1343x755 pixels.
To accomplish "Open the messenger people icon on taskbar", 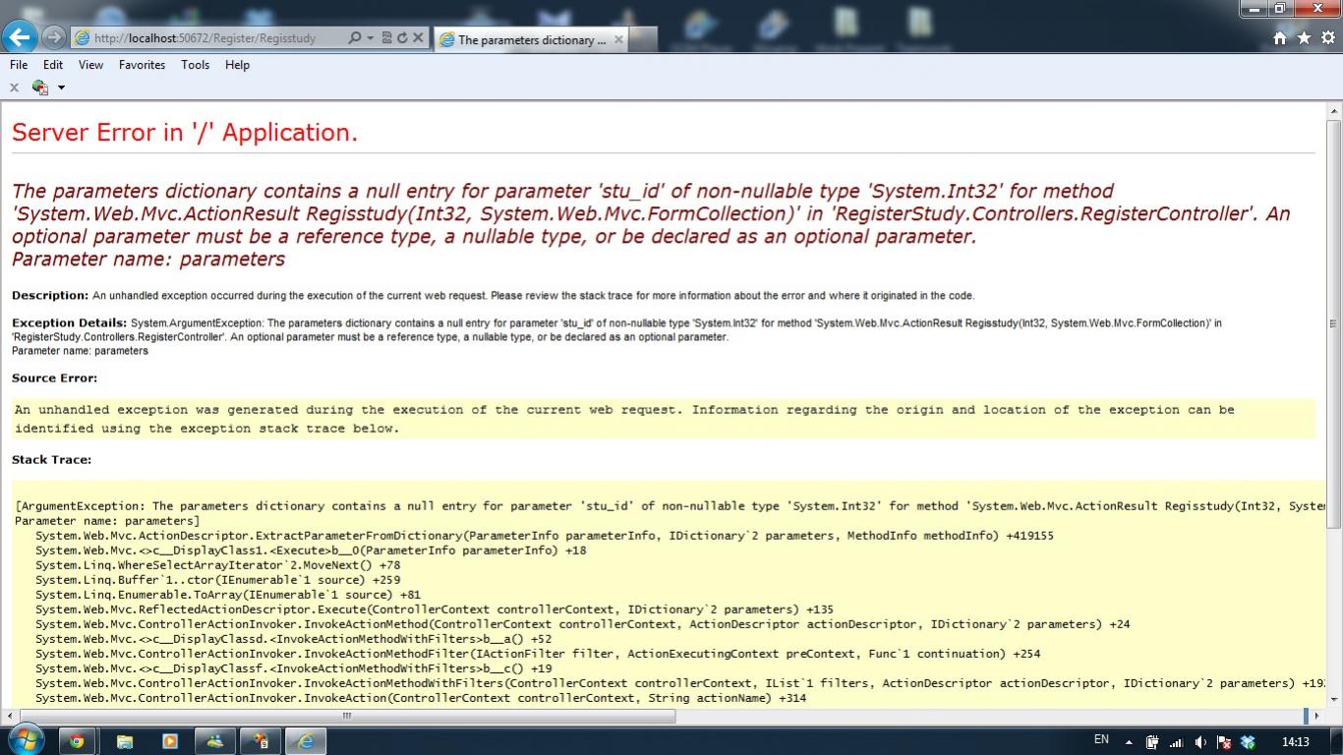I will pyautogui.click(x=214, y=741).
